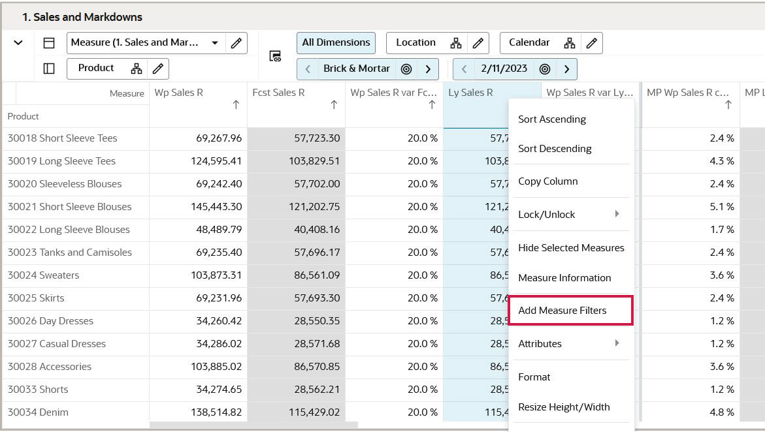Click the page-link icon left of All Dimensions
Viewport: 765px width, 432px height.
[275, 55]
